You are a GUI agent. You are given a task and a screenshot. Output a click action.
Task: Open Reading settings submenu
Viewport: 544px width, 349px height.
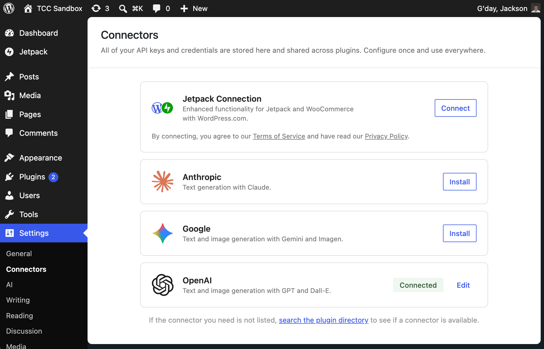pyautogui.click(x=20, y=315)
